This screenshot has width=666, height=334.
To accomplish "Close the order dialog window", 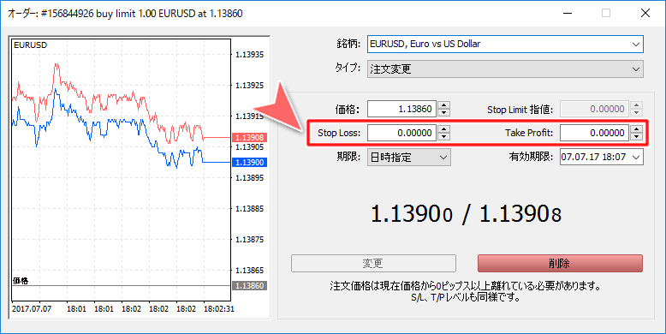I will tap(645, 13).
